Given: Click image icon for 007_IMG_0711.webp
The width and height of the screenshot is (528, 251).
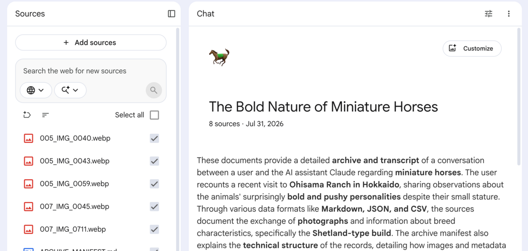Looking at the screenshot, I should click(x=28, y=230).
